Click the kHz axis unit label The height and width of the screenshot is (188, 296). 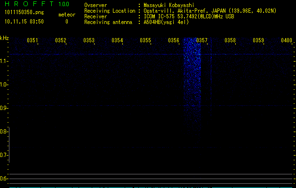click(x=4, y=38)
